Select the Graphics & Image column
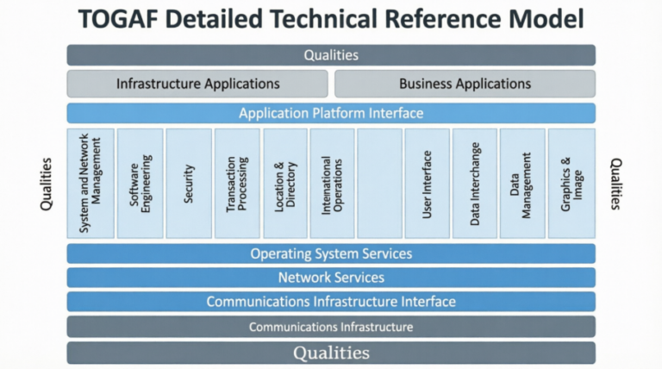This screenshot has height=369, width=662. (571, 184)
